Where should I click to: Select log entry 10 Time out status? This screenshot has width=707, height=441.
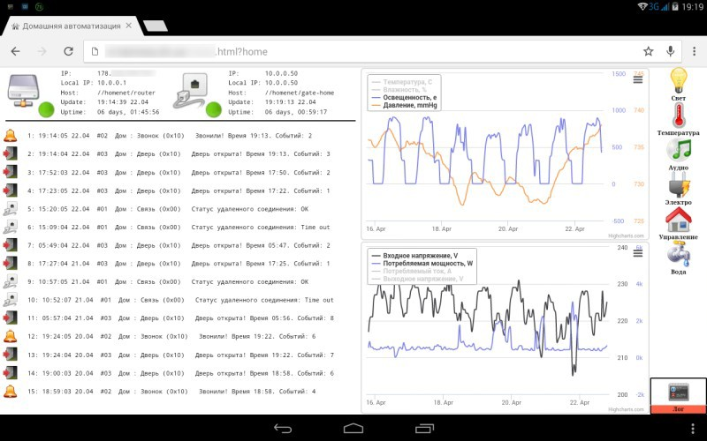180,300
